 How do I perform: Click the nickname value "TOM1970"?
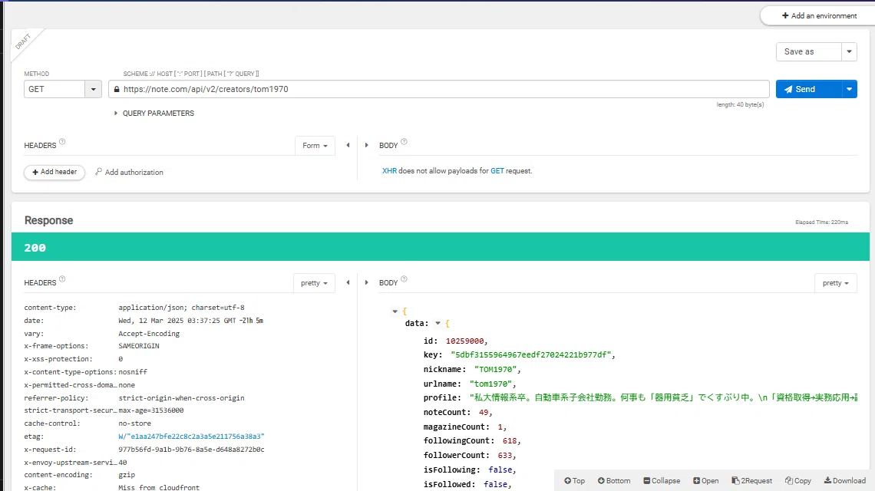point(497,369)
